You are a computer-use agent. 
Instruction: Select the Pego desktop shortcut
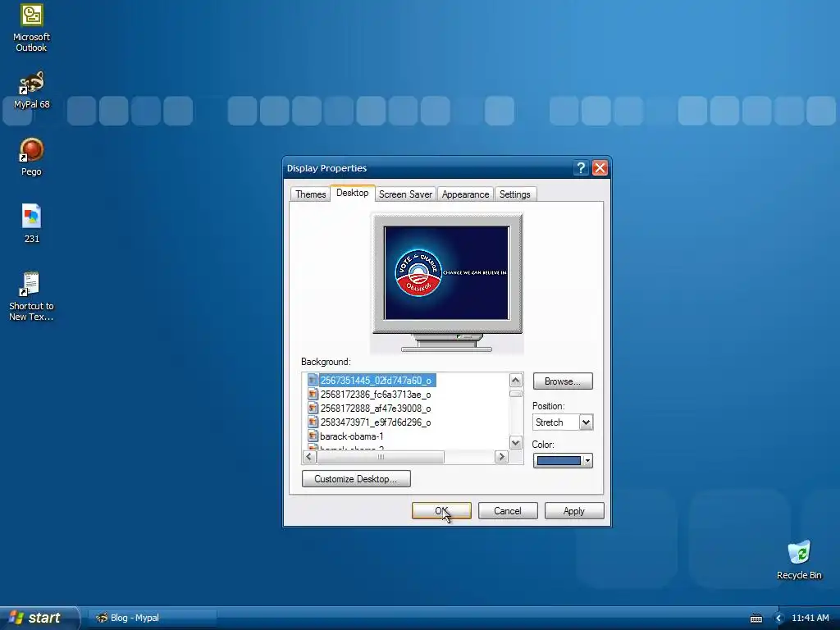click(x=31, y=157)
